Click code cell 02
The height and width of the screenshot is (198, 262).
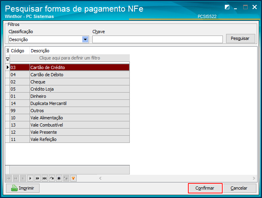[20, 82]
